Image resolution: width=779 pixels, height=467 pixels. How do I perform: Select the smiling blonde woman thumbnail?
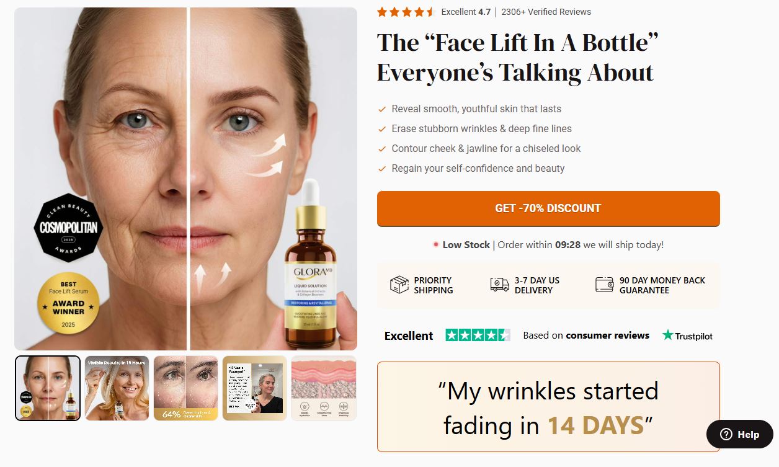[117, 388]
